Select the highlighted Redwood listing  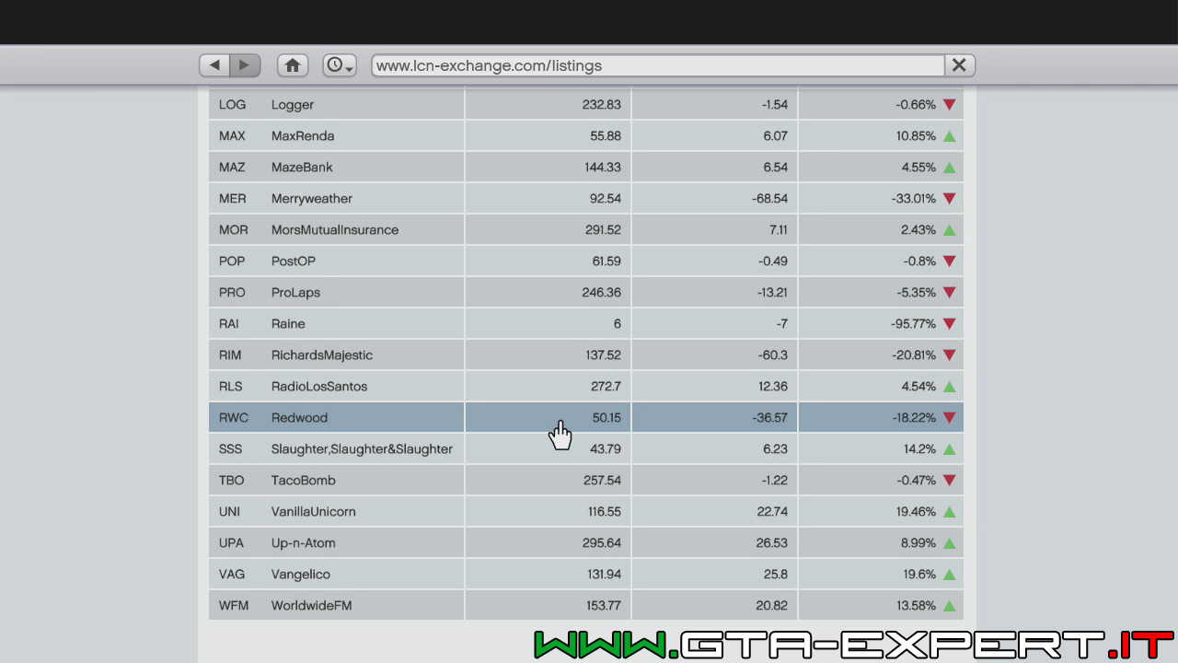point(586,418)
